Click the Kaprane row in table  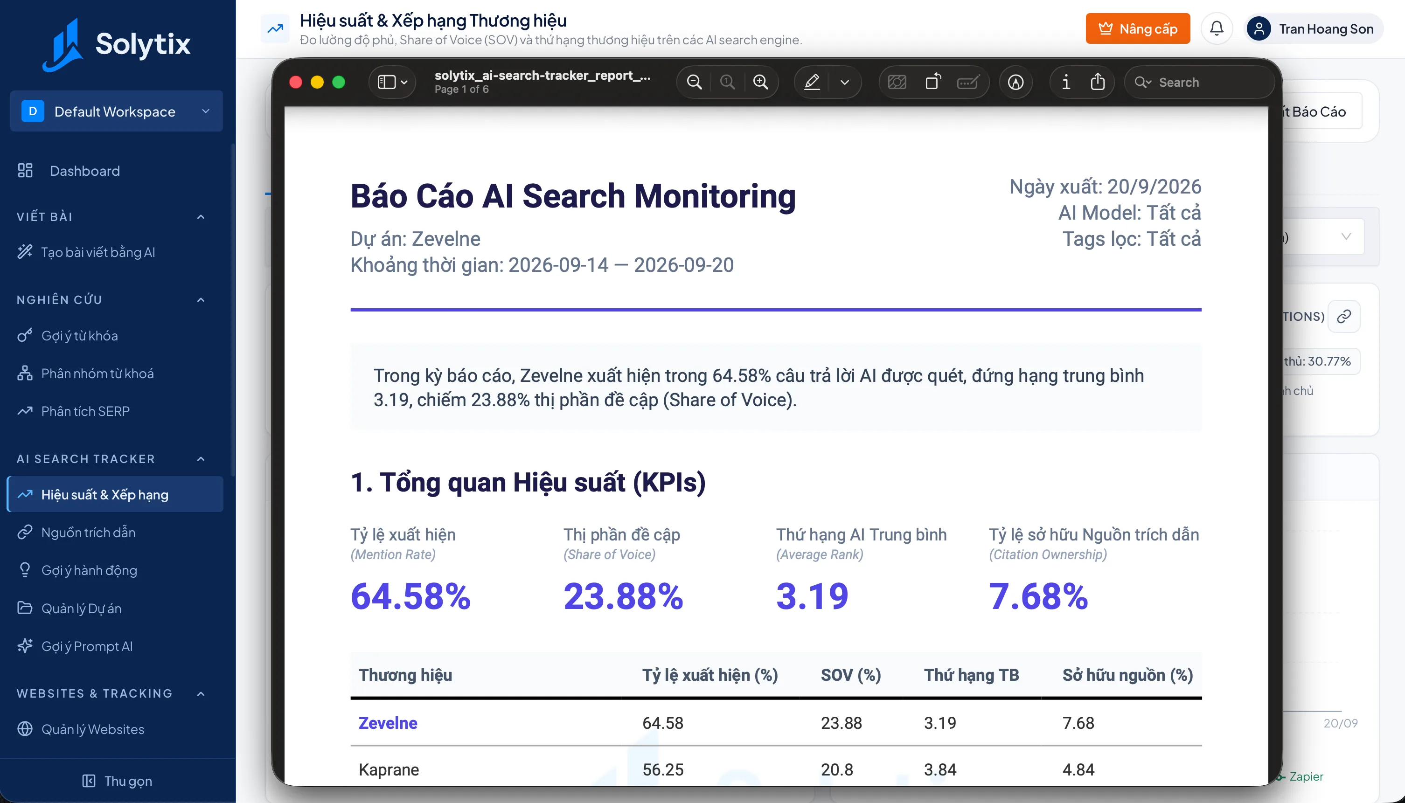pyautogui.click(x=776, y=769)
